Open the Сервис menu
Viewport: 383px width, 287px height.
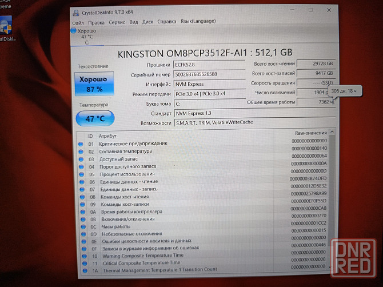117,22
